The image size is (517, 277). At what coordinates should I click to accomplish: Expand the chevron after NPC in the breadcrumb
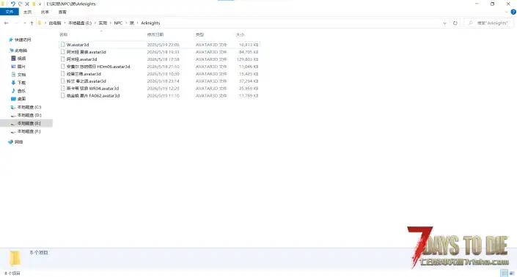pyautogui.click(x=126, y=23)
